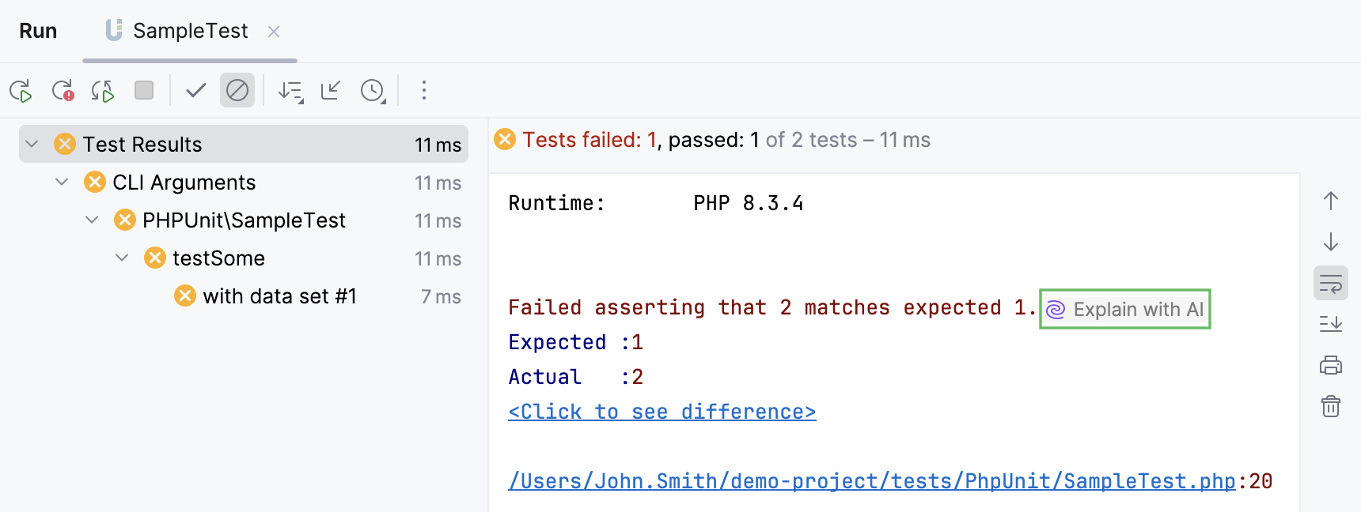The height and width of the screenshot is (512, 1361).
Task: Open the Test History clock icon
Action: (x=373, y=91)
